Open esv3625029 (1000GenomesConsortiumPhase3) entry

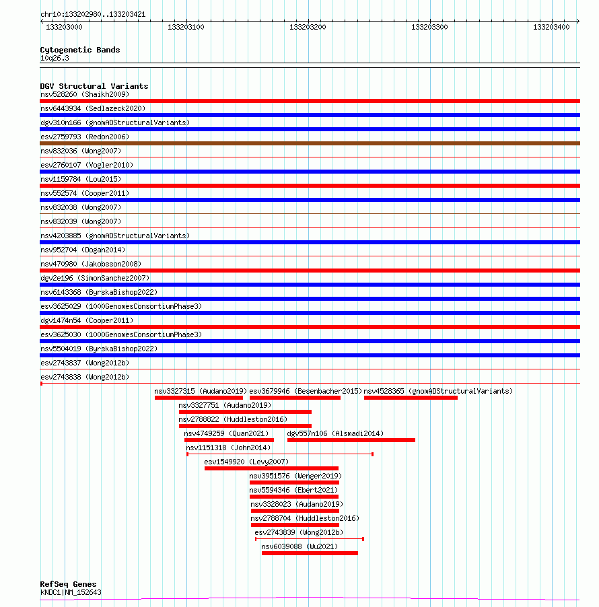coord(121,306)
